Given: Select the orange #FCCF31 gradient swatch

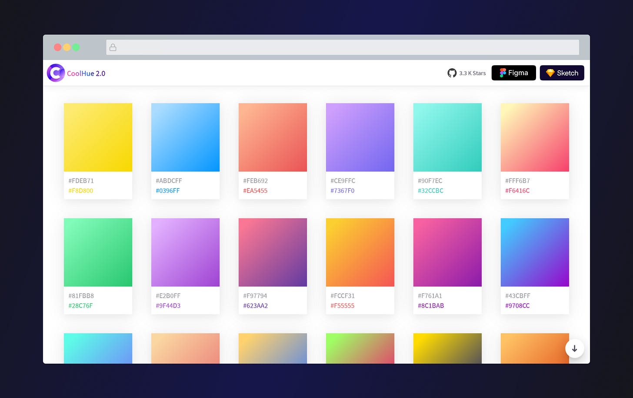Looking at the screenshot, I should coord(360,252).
